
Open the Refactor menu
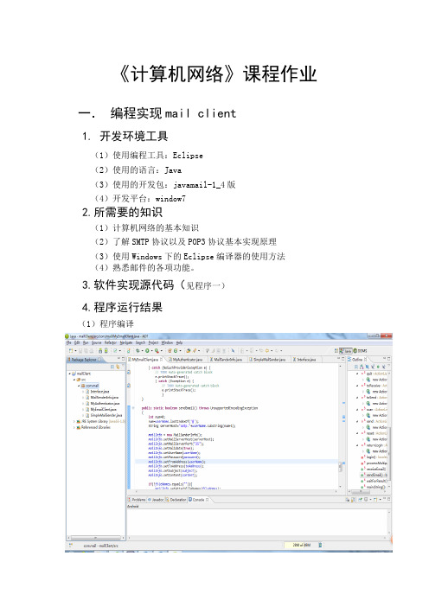[111, 343]
